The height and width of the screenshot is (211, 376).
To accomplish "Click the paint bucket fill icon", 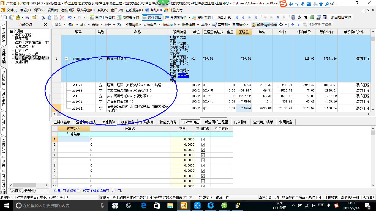I will pyautogui.click(x=281, y=25).
